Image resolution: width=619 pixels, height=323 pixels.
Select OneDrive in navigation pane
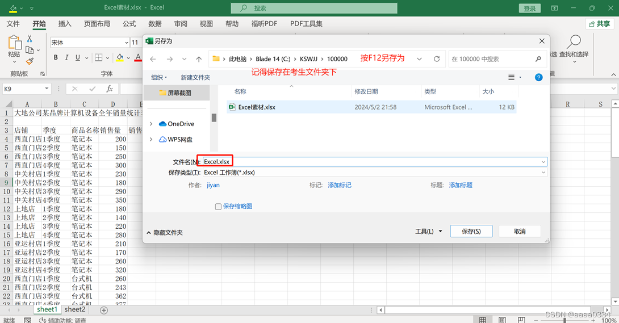177,124
